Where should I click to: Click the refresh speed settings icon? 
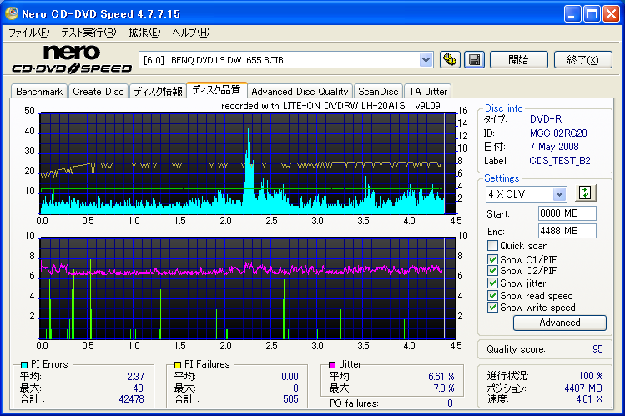585,193
